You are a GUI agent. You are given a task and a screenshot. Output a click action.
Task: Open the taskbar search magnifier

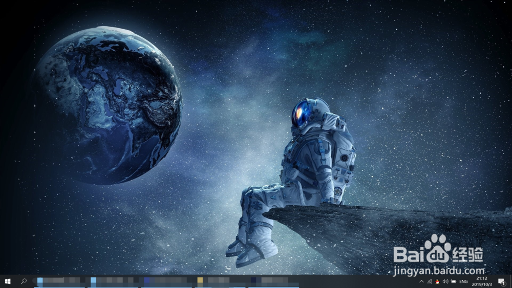coord(24,281)
